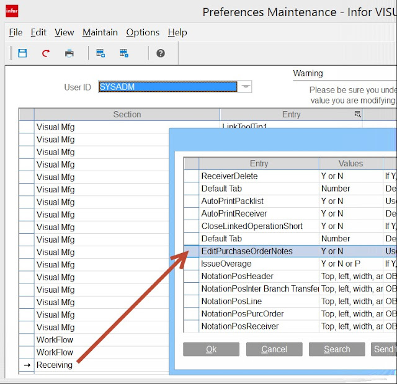Open the Options menu
The width and height of the screenshot is (397, 384).
(x=143, y=32)
